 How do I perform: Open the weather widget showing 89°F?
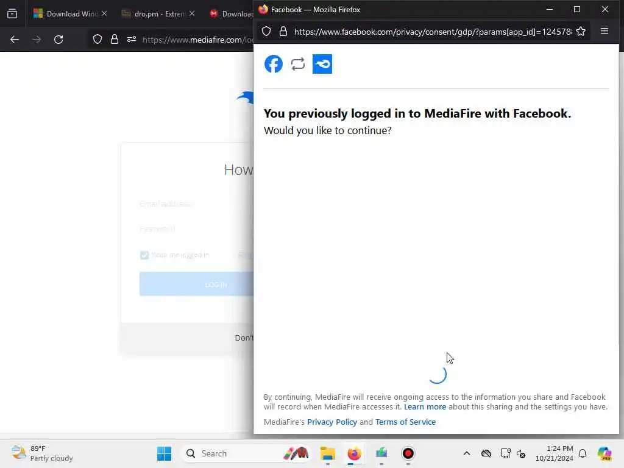[x=42, y=453]
